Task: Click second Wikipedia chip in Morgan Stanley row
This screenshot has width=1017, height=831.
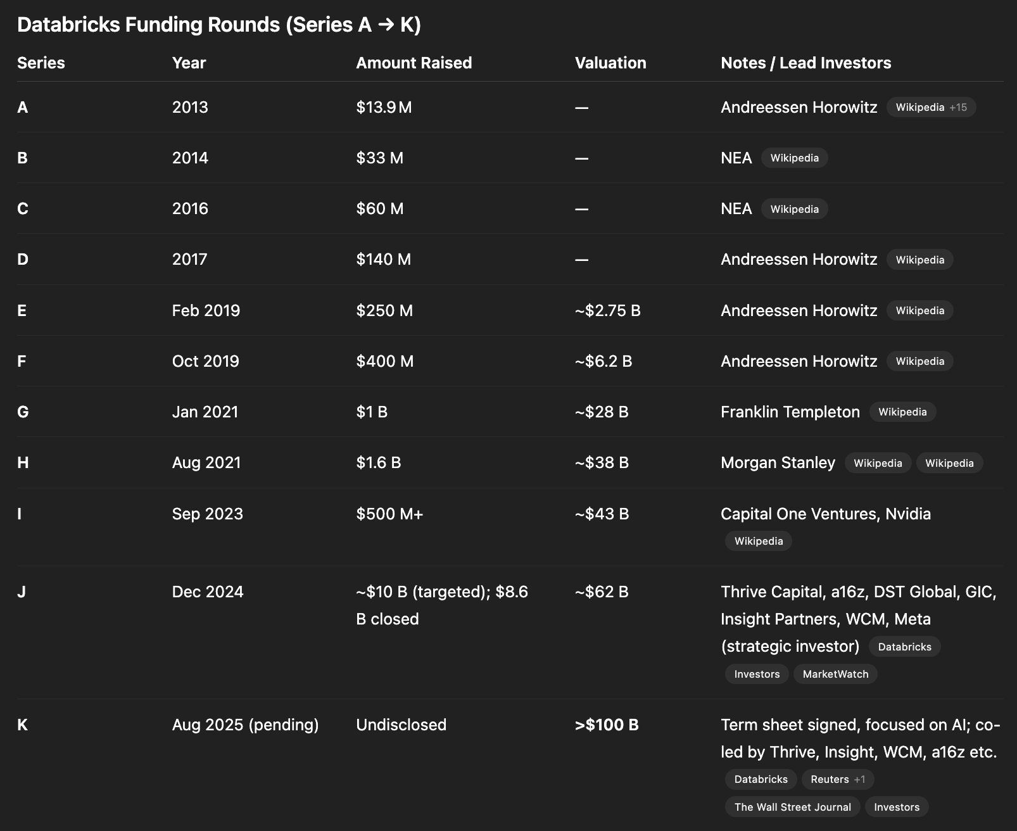Action: [x=949, y=463]
